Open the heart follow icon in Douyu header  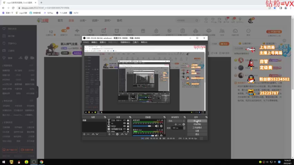[x=213, y=19]
